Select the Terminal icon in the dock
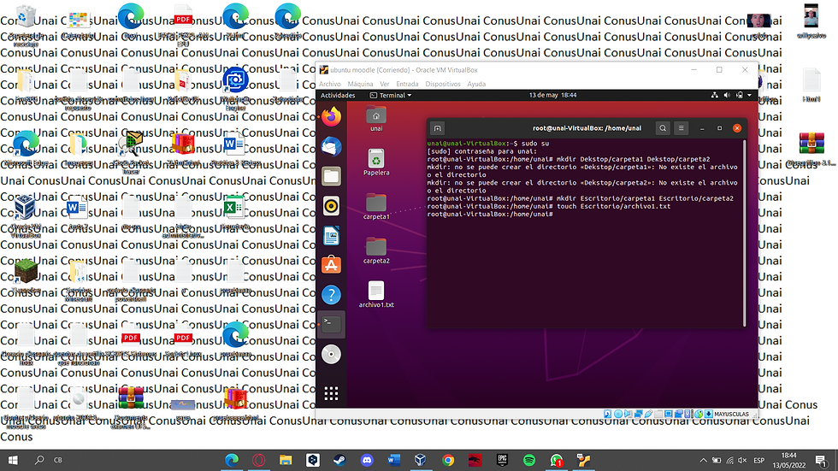Viewport: 838px width, 471px height. coord(331,324)
